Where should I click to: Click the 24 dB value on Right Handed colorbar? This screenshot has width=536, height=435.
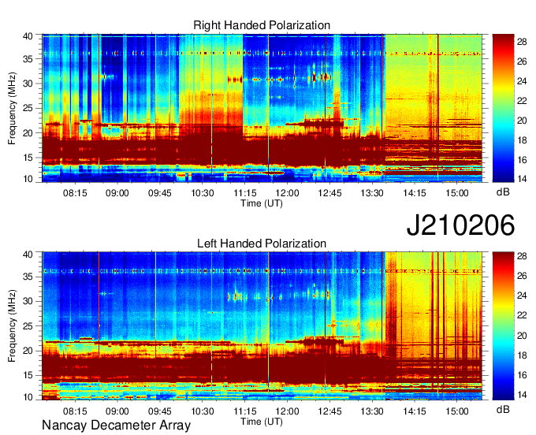coord(522,81)
